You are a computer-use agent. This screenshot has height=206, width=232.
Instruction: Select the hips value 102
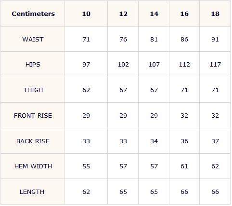pos(123,65)
